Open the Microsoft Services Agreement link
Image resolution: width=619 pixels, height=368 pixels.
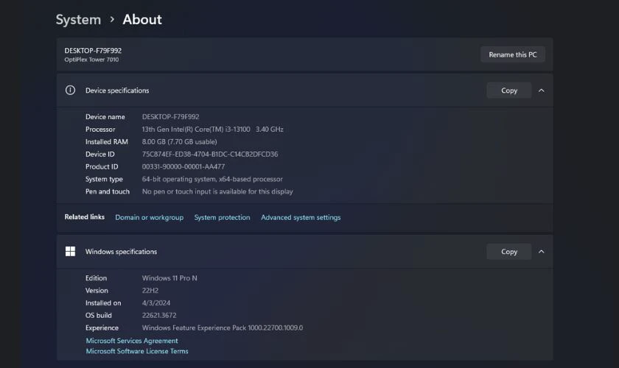tap(132, 340)
